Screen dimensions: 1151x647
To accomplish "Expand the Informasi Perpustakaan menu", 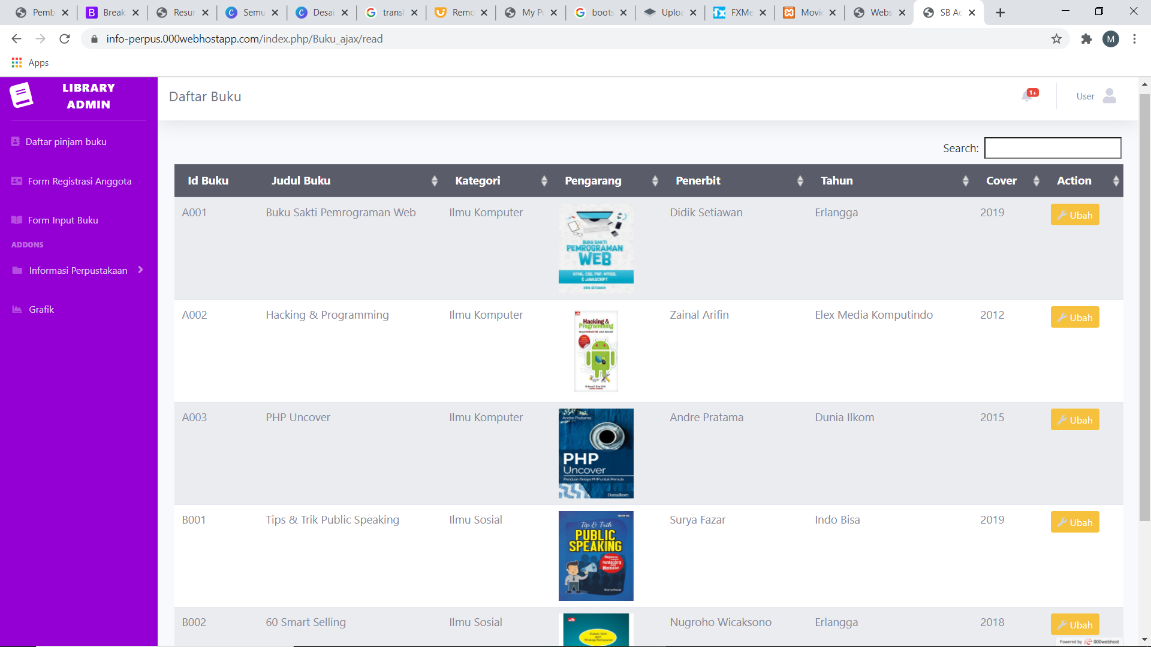I will coord(78,270).
